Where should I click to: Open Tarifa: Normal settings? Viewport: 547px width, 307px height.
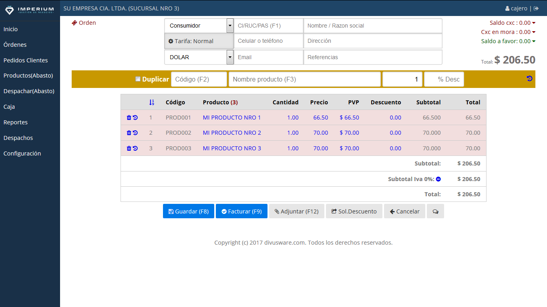tap(199, 41)
